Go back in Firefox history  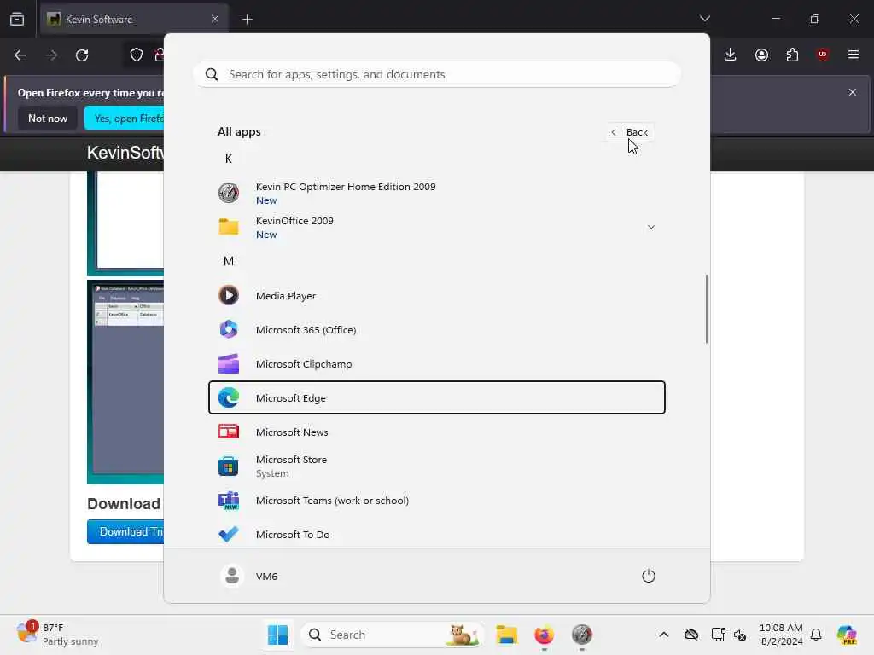(20, 55)
